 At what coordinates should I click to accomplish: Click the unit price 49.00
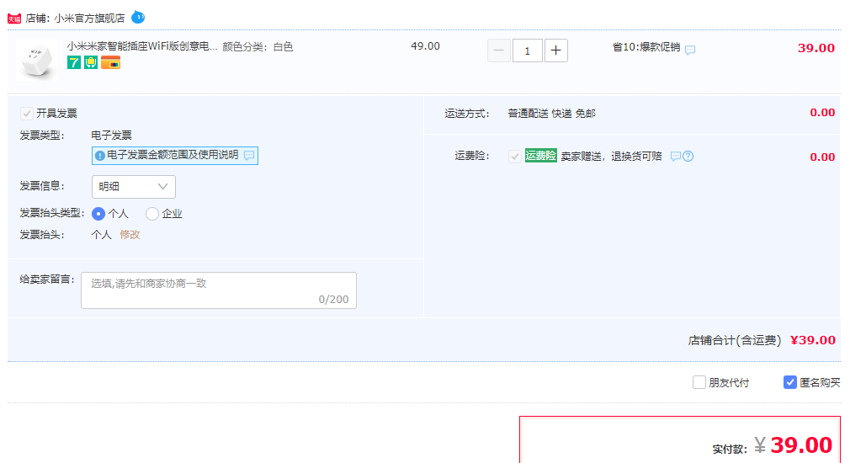pyautogui.click(x=425, y=46)
